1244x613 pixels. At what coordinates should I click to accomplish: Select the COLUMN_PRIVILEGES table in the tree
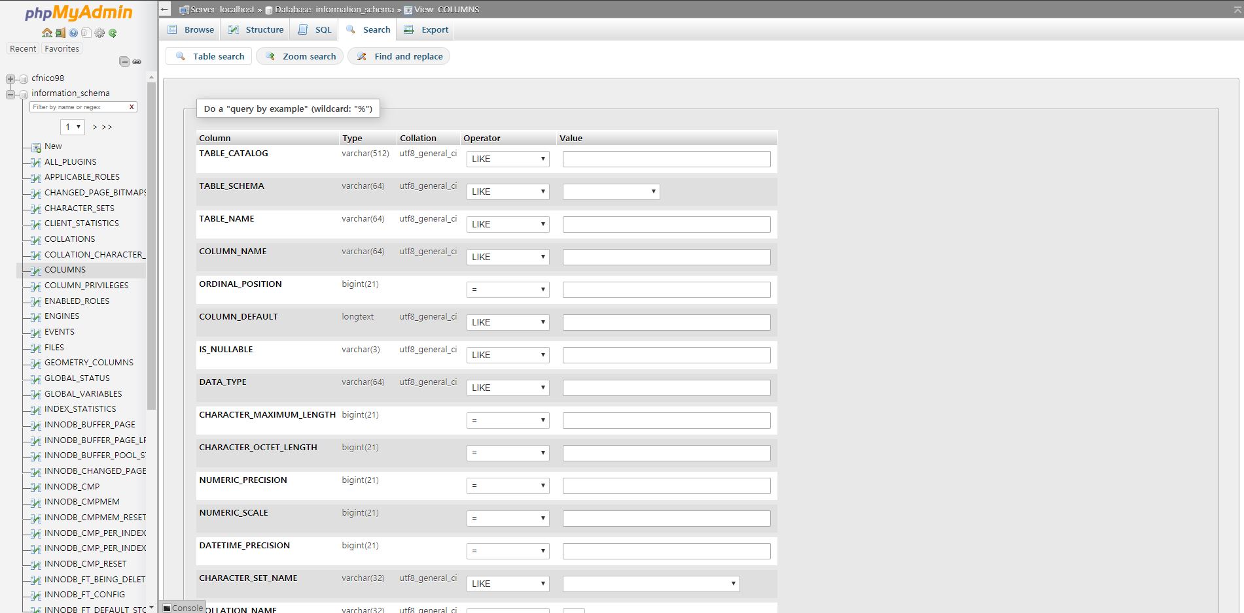pyautogui.click(x=86, y=286)
